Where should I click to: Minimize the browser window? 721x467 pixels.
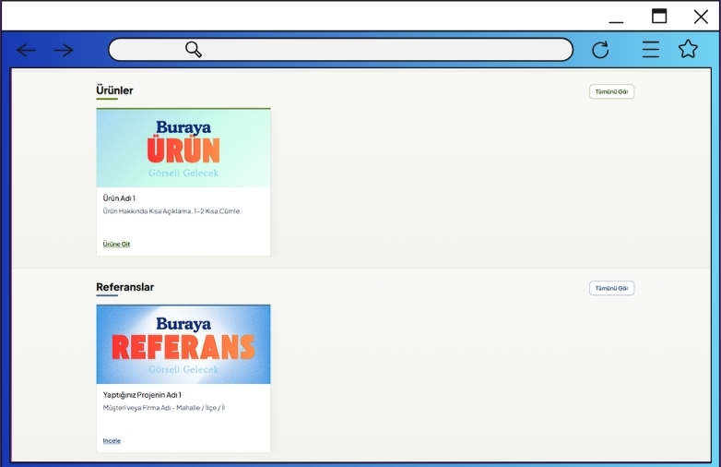click(616, 18)
